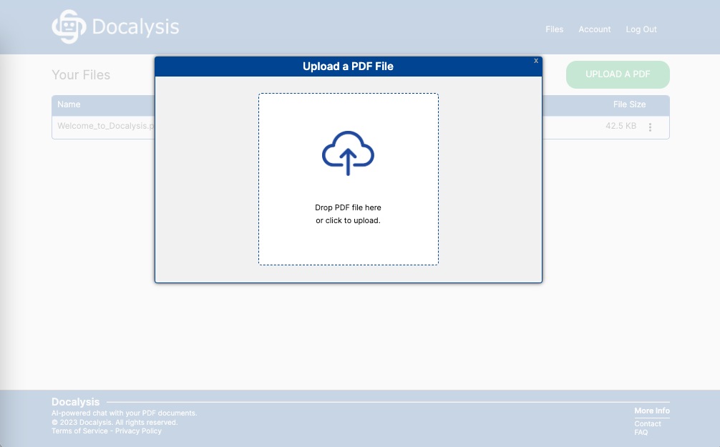Open the FAQ link in footer
The image size is (720, 447).
pos(641,432)
